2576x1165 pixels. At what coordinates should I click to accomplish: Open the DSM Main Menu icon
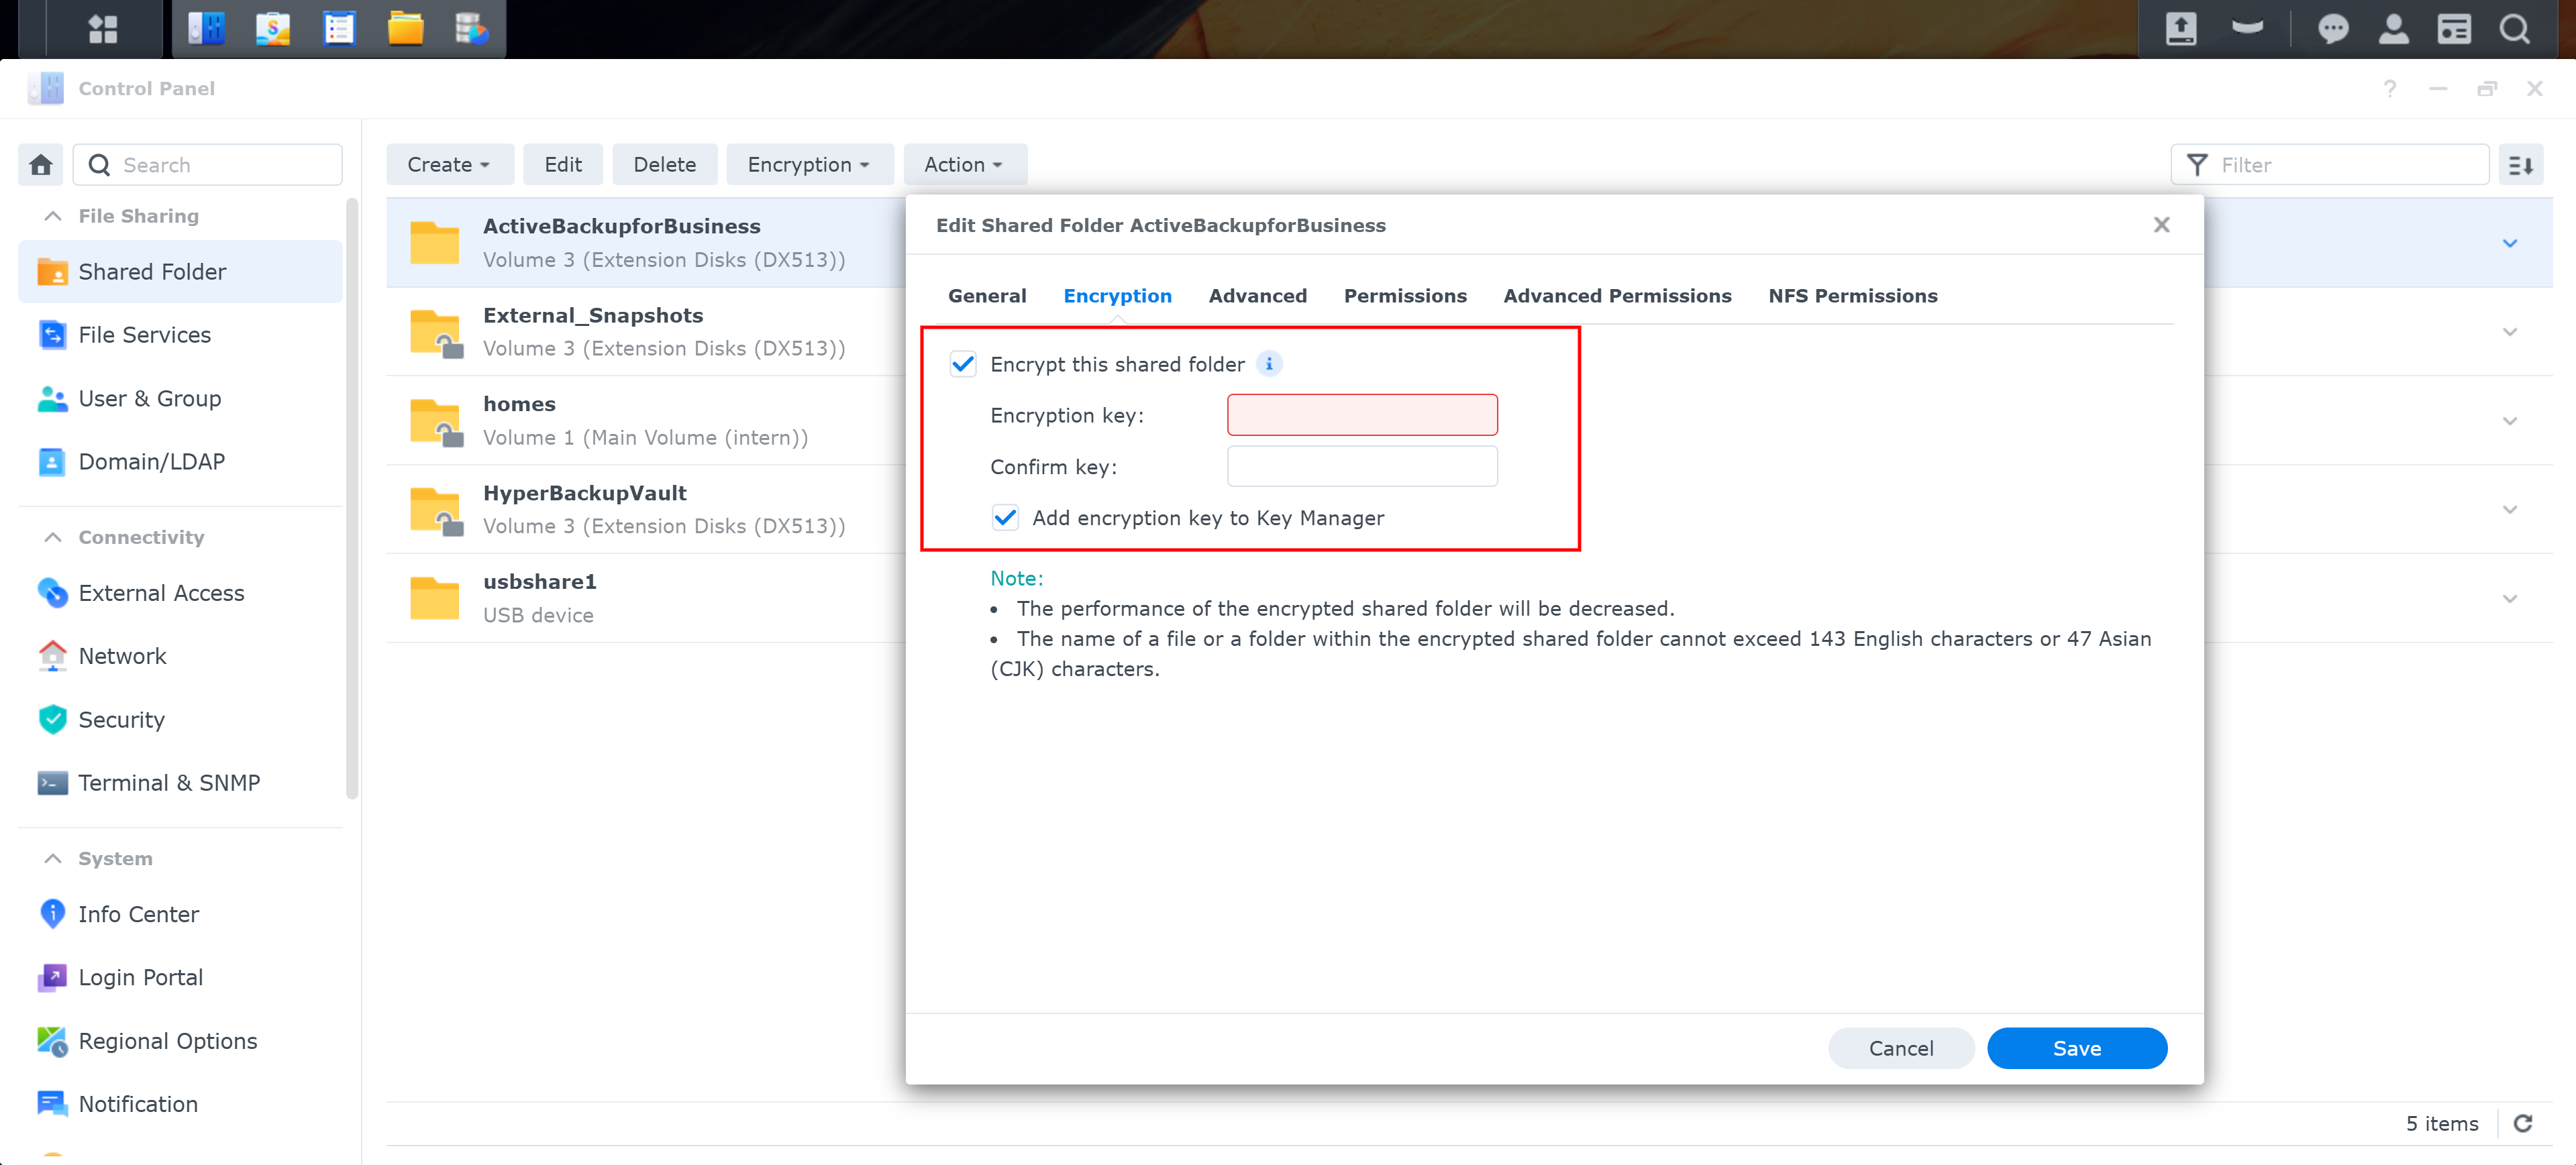[x=103, y=29]
